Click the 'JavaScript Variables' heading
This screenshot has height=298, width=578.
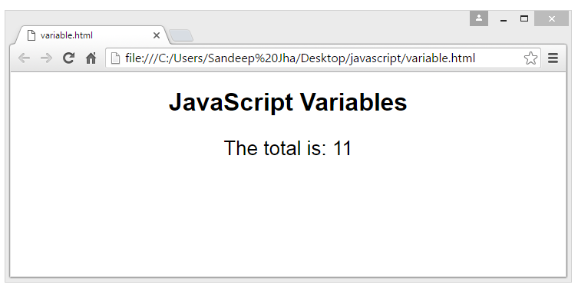288,102
